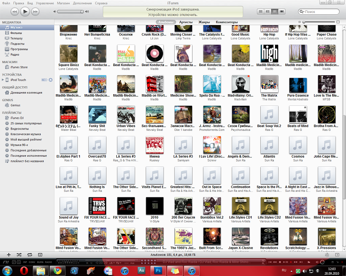The image size is (346, 276).
Task: Select the Альбомы tab
Action: (166, 22)
